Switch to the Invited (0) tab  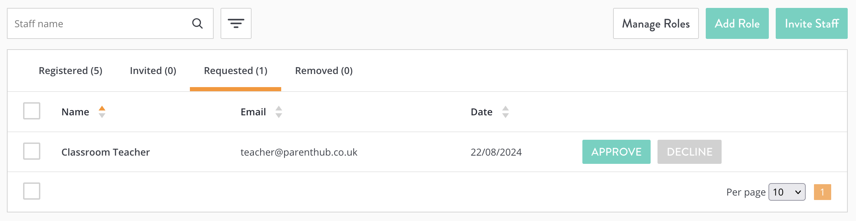(153, 71)
